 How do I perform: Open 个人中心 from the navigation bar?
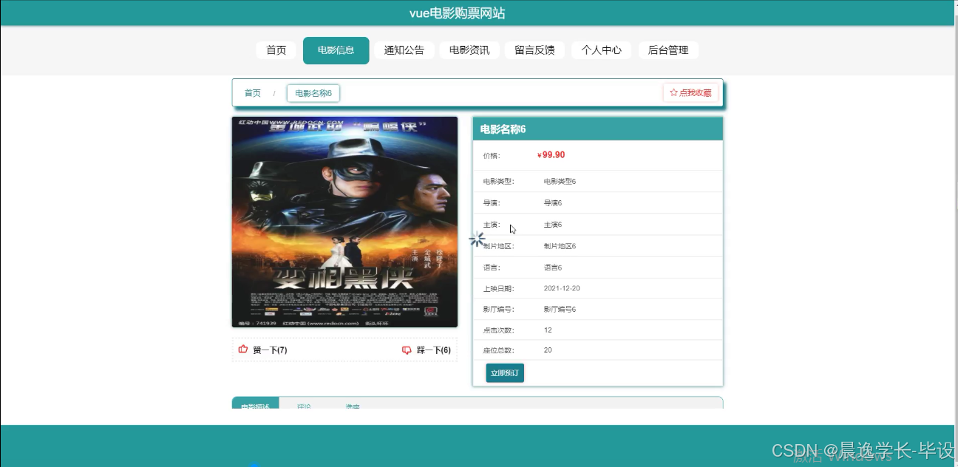point(601,50)
